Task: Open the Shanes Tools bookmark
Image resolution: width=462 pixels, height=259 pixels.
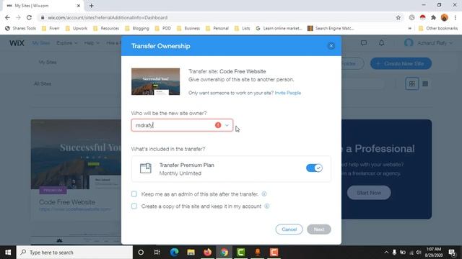Action: coord(20,28)
